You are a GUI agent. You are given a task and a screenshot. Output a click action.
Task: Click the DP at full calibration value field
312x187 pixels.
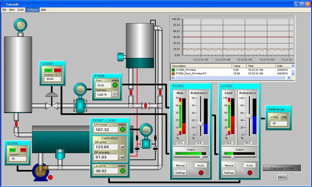click(x=106, y=147)
